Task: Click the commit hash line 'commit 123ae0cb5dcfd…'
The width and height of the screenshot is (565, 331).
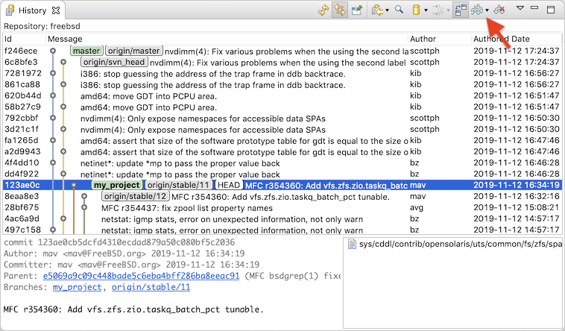Action: tap(119, 242)
